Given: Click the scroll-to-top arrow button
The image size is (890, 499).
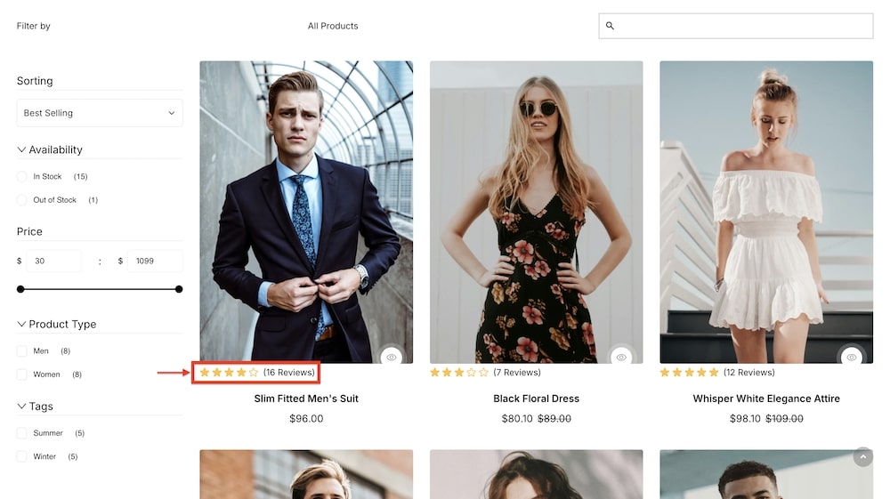Looking at the screenshot, I should tap(862, 456).
